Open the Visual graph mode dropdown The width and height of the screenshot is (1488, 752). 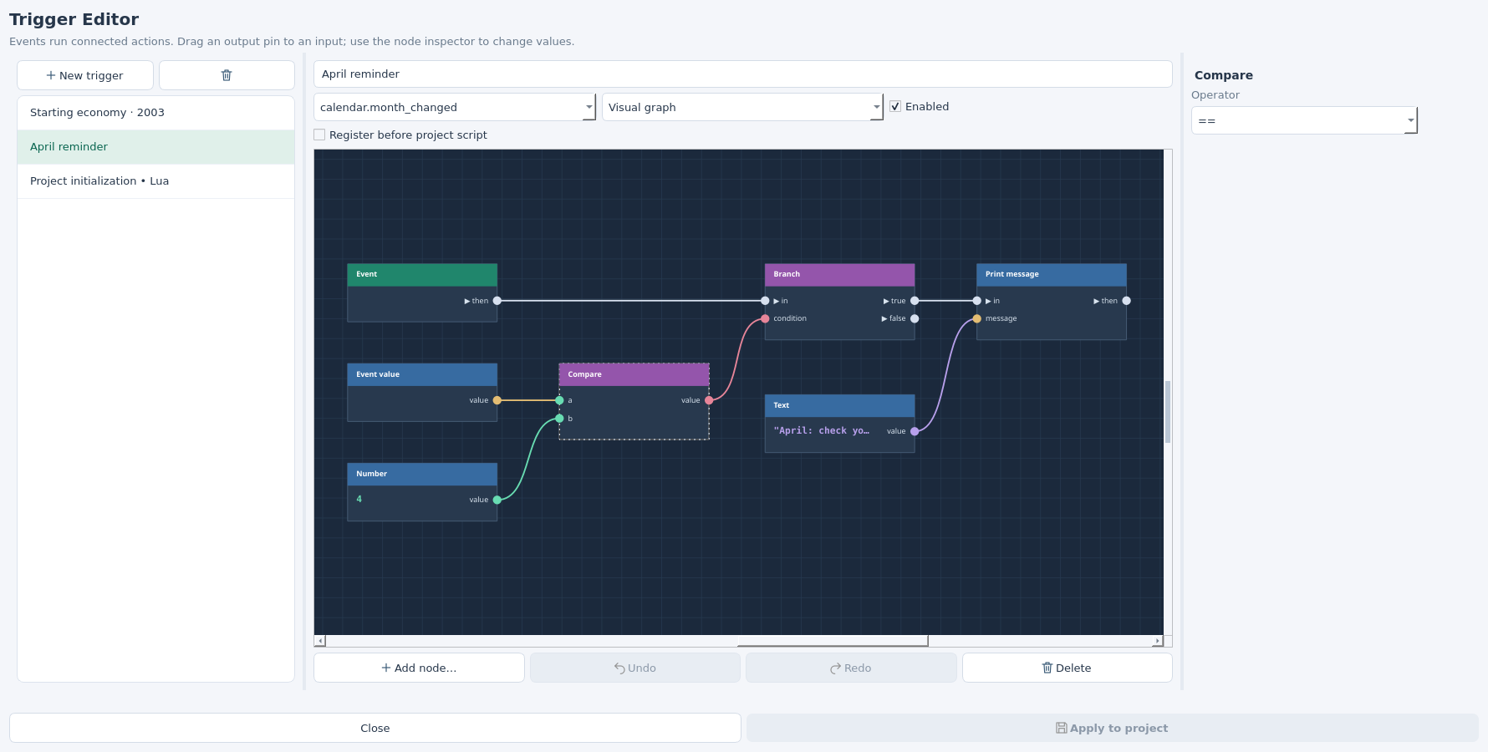pos(742,107)
